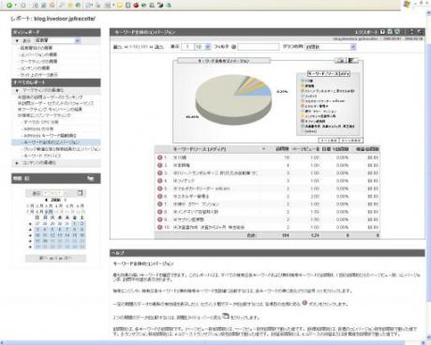The height and width of the screenshot is (345, 431).
Task: Select the last week row arrow in the calendar
Action: pos(30,247)
